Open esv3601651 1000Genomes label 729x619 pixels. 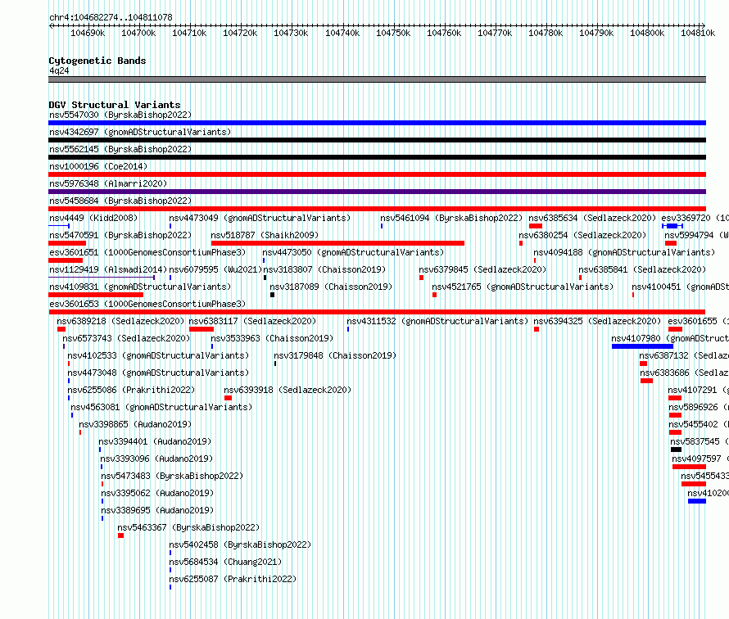click(x=147, y=252)
